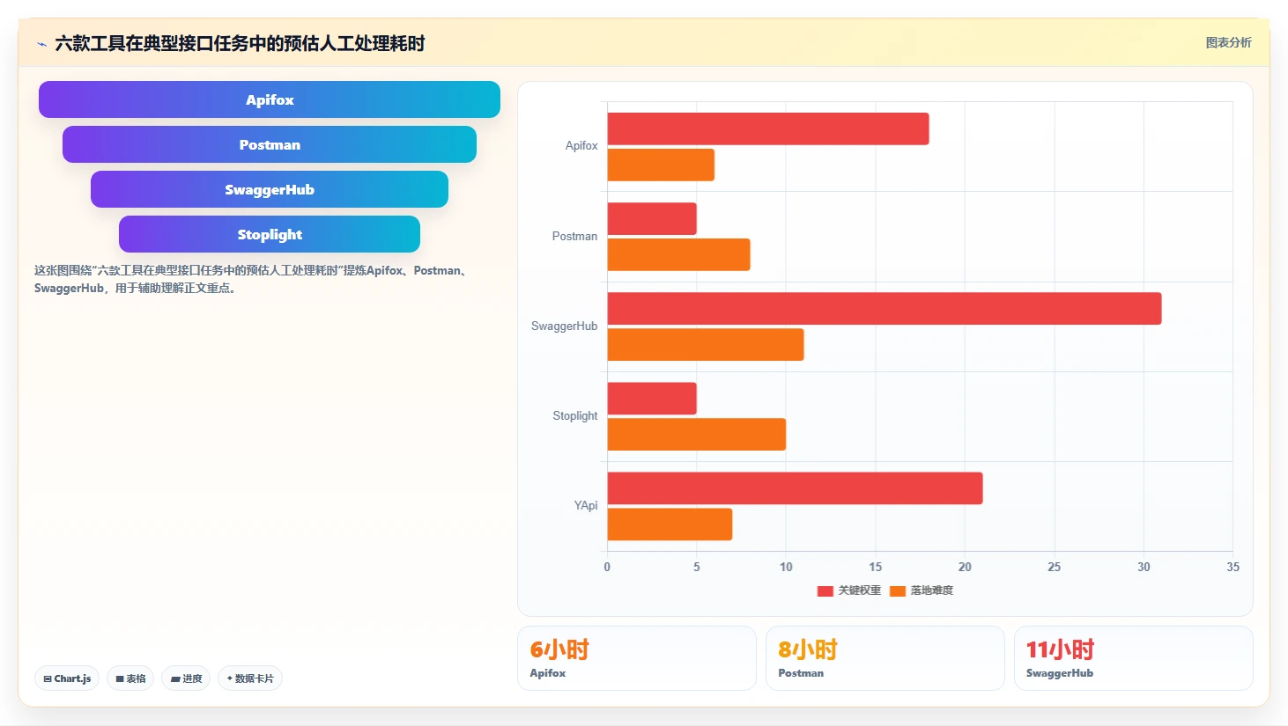The image size is (1288, 726).
Task: Click the red YApi bar in the chart
Action: pyautogui.click(x=795, y=488)
